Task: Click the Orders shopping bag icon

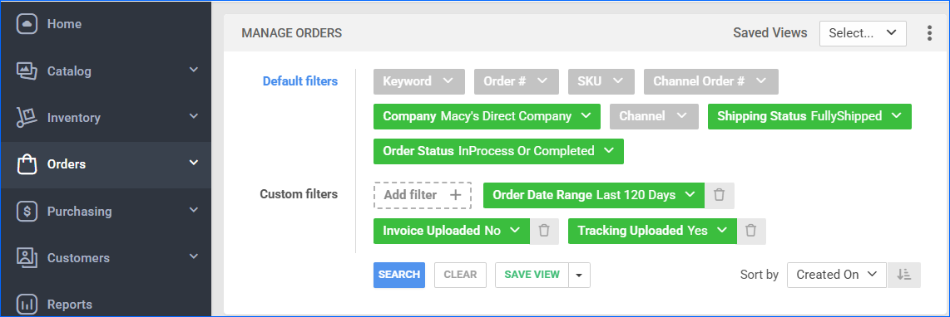Action: pos(27,164)
